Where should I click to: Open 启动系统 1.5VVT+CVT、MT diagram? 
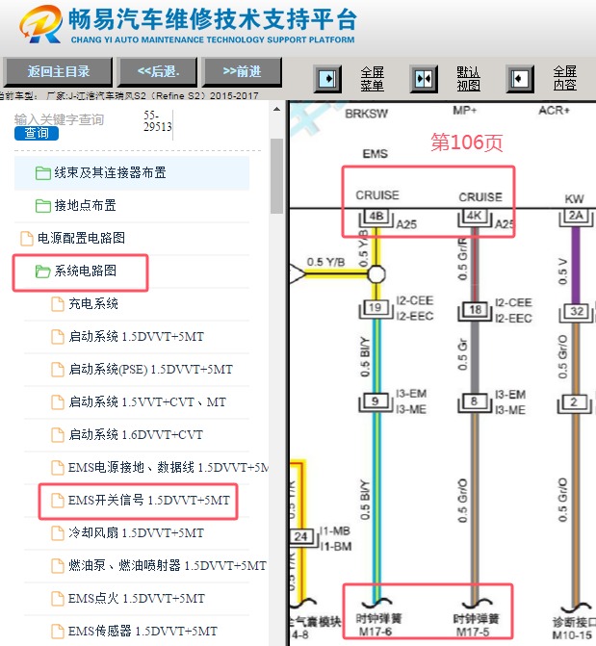[147, 401]
